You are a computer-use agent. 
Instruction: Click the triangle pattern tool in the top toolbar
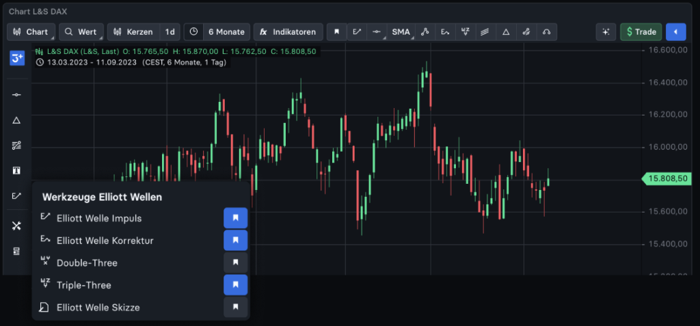coord(506,32)
